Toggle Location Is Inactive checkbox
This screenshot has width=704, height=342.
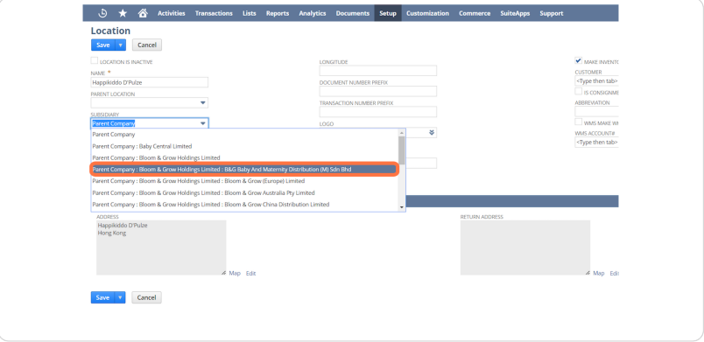coord(95,61)
